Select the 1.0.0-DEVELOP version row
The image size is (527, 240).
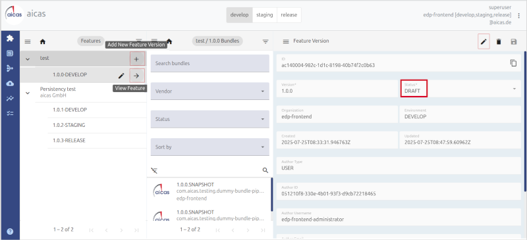tap(84, 75)
